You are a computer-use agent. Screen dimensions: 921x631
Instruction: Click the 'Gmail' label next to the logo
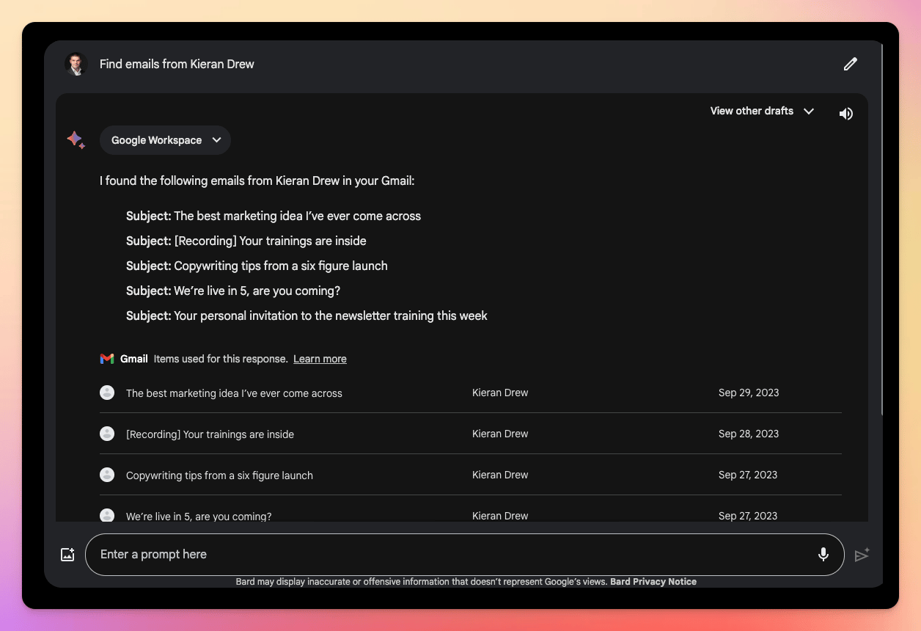[134, 359]
